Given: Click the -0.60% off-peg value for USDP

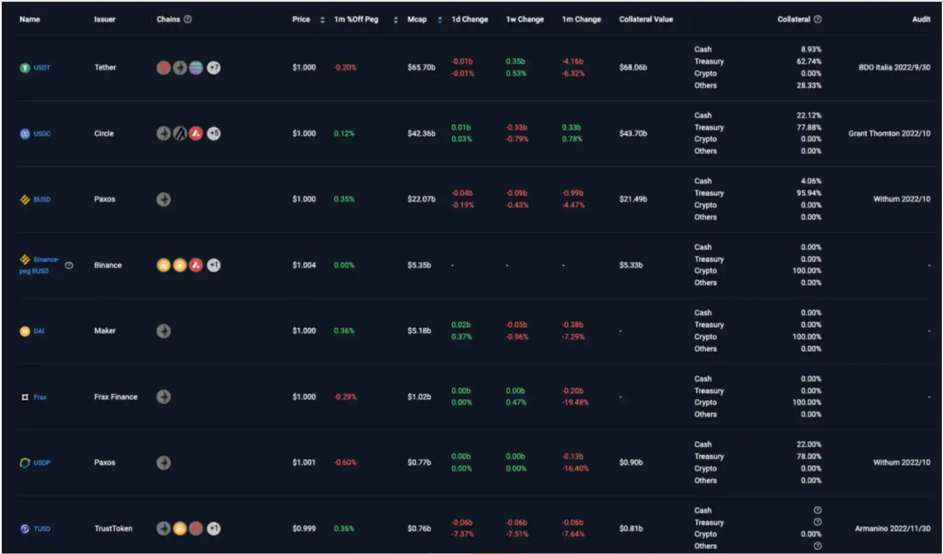Looking at the screenshot, I should point(345,463).
